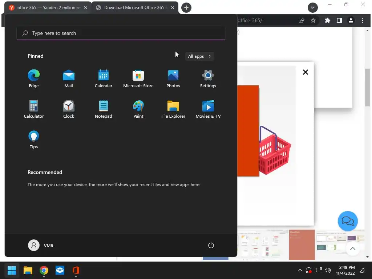This screenshot has height=279, width=372.
Task: Launch Movies & TV app
Action: pos(208,109)
